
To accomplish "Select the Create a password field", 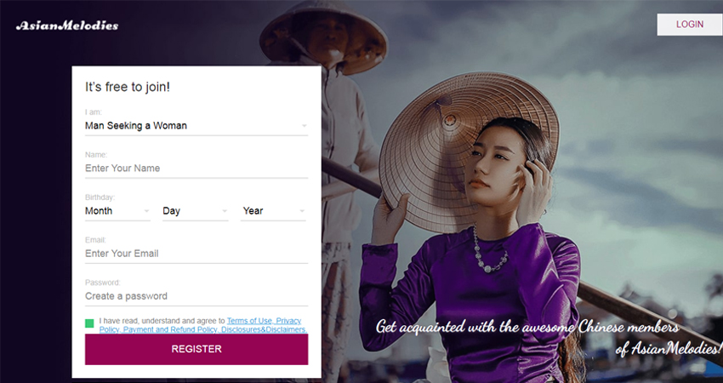I will [196, 296].
